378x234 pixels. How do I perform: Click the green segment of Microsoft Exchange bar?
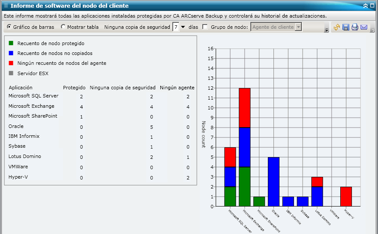point(245,187)
